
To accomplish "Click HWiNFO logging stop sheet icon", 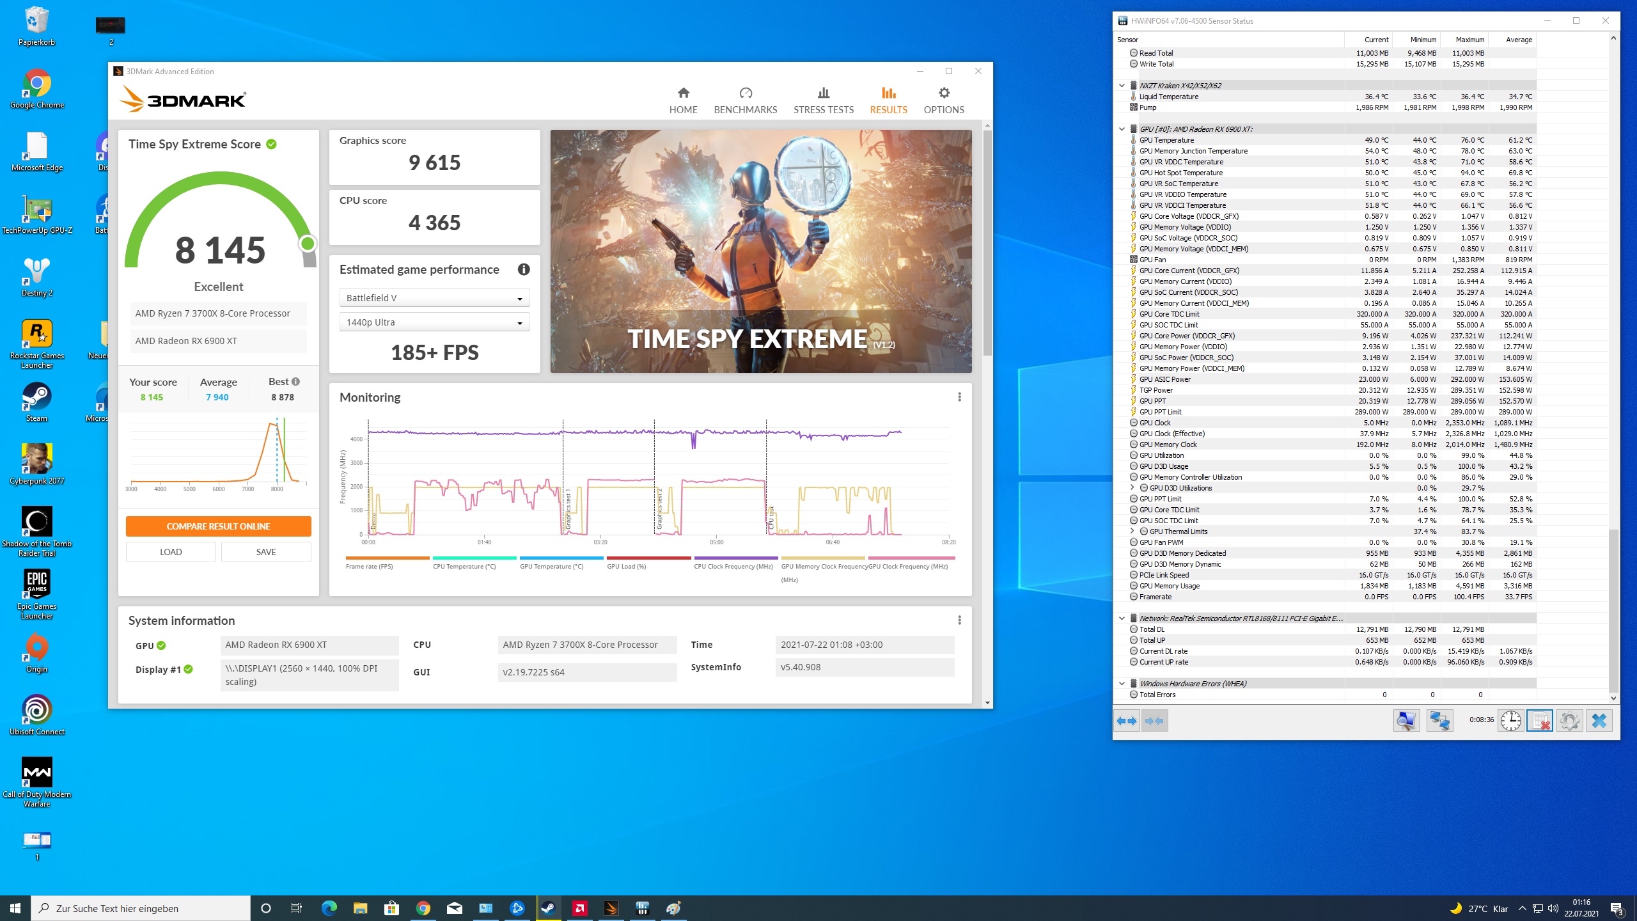I will point(1539,721).
